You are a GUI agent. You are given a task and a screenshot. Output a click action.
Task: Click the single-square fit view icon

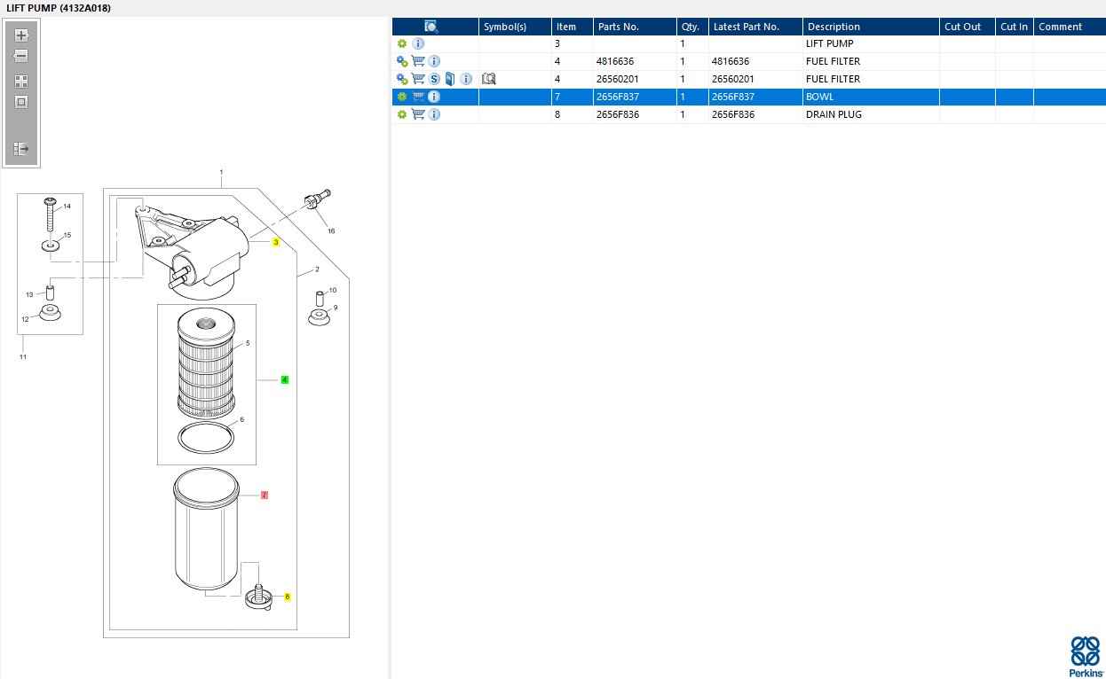[21, 102]
